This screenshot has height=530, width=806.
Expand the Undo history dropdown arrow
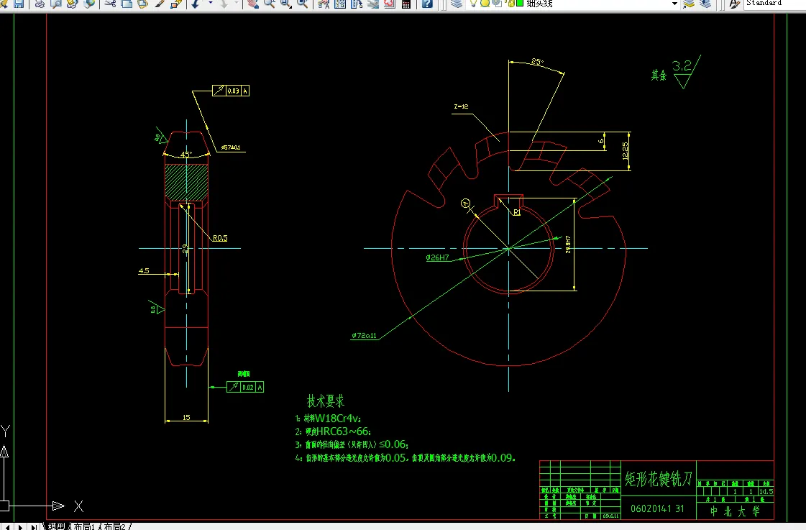click(x=210, y=4)
